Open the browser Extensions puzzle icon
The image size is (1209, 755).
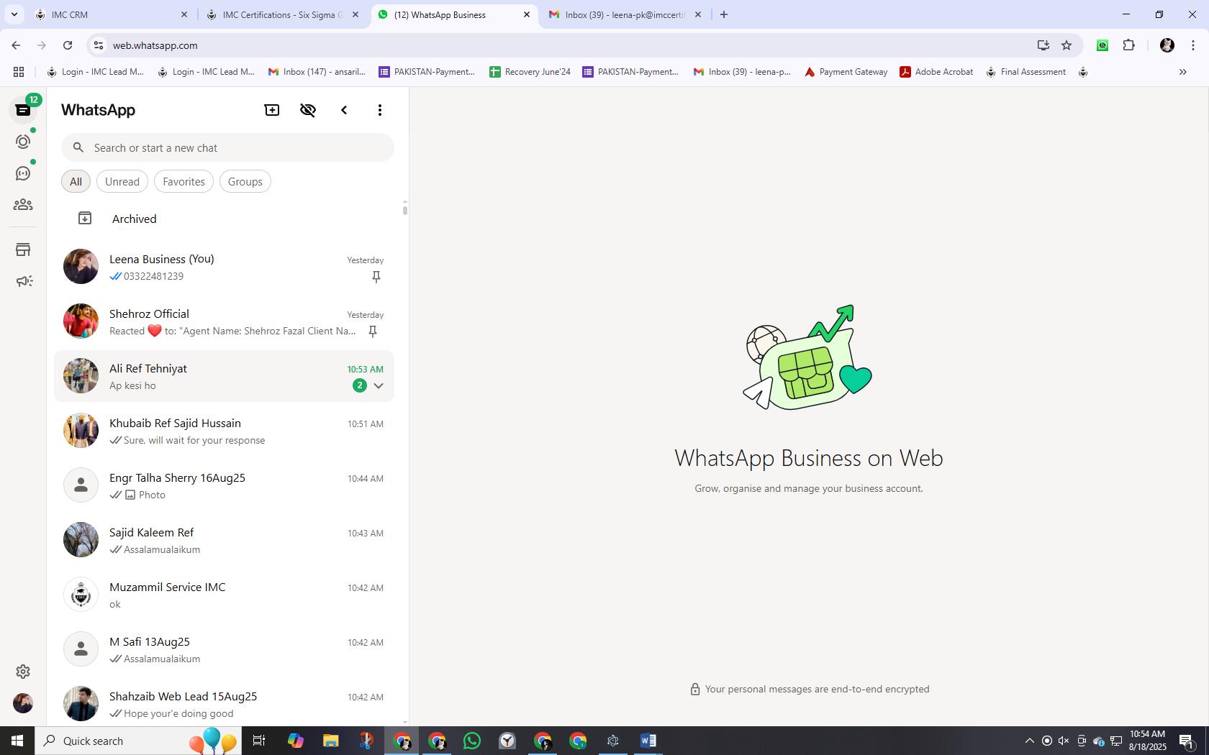pyautogui.click(x=1129, y=45)
